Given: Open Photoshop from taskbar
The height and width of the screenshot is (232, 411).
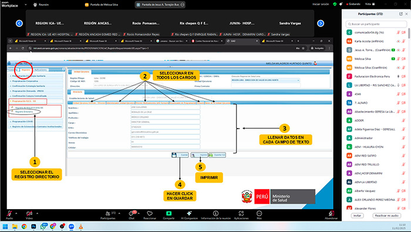Looking at the screenshot, I should point(33,226).
